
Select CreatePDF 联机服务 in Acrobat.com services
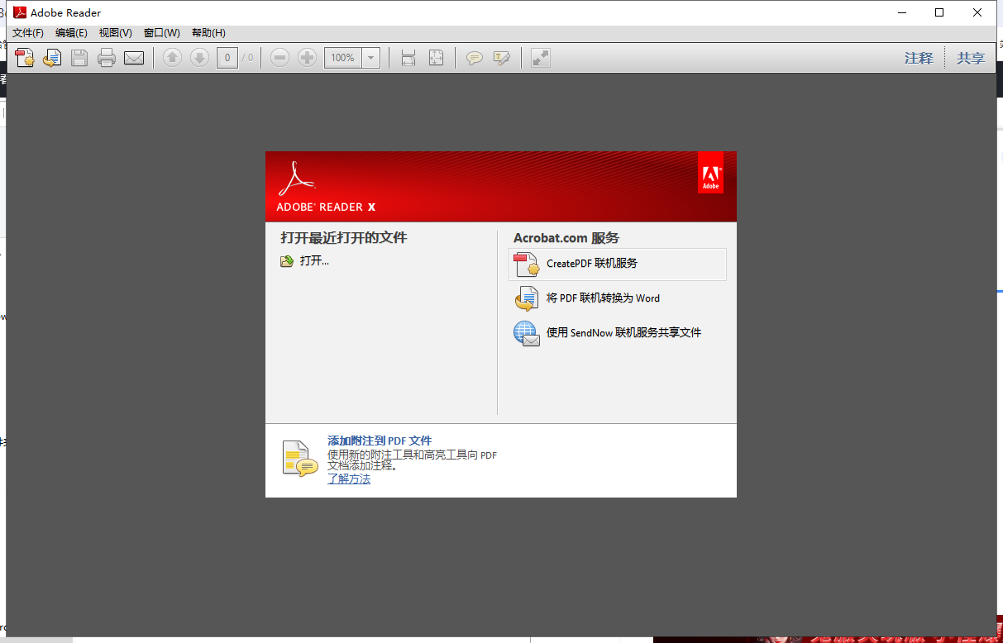tap(591, 264)
